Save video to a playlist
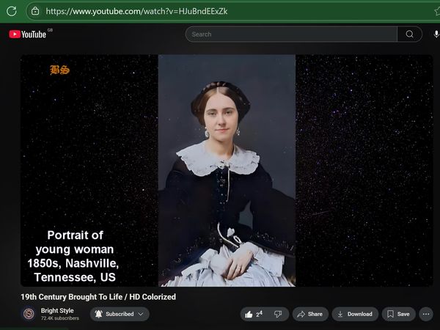 point(398,314)
